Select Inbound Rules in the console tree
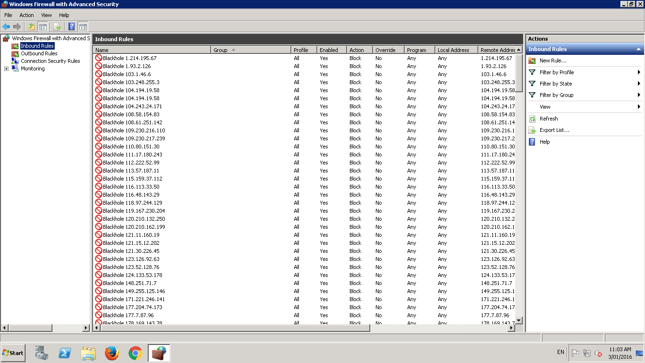The height and width of the screenshot is (363, 645). coord(37,46)
